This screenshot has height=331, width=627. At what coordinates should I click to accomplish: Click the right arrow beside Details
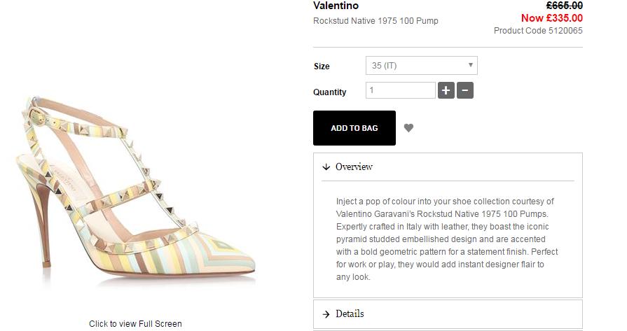tap(326, 314)
